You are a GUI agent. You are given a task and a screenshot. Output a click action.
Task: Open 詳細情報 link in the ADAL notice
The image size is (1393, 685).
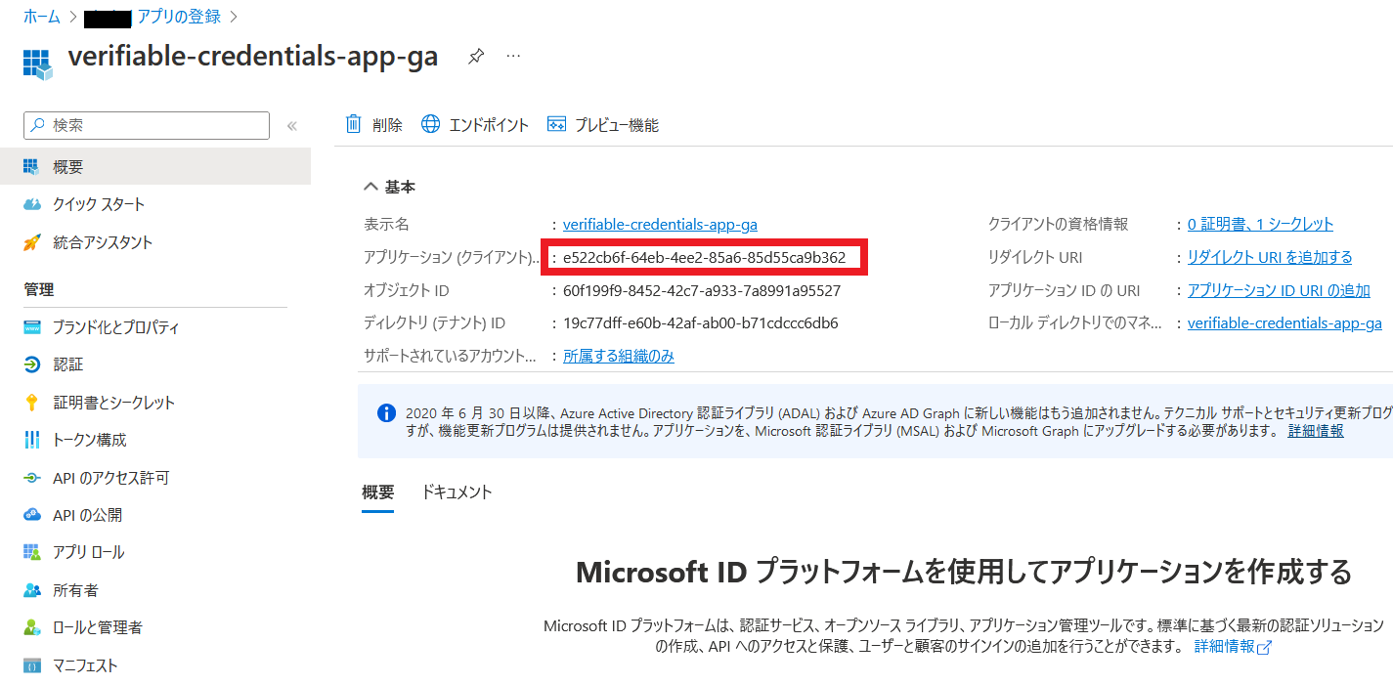1316,431
